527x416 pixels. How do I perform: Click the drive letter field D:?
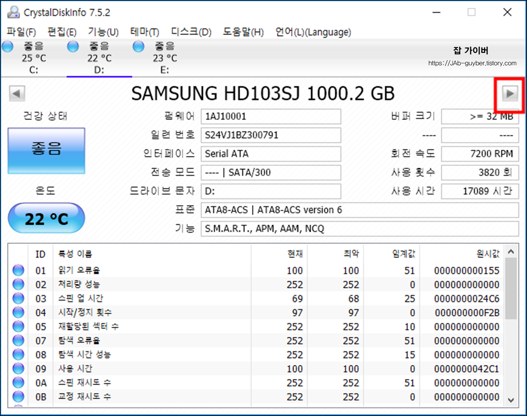(x=271, y=191)
